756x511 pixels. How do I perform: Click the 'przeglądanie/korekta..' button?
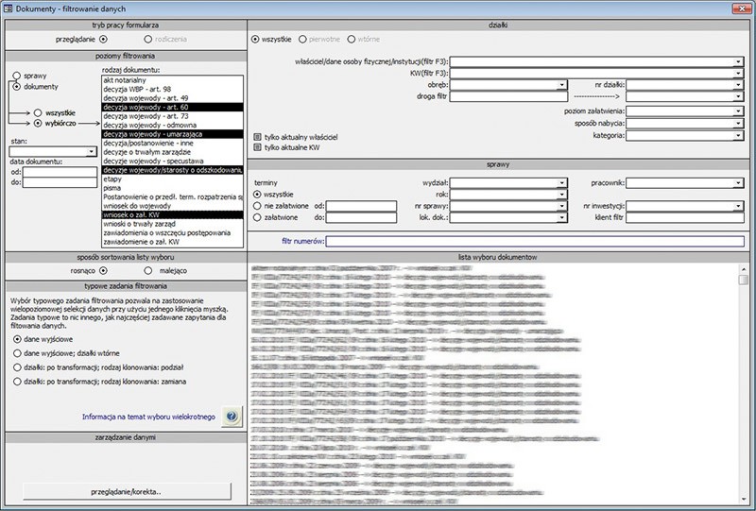click(x=127, y=492)
